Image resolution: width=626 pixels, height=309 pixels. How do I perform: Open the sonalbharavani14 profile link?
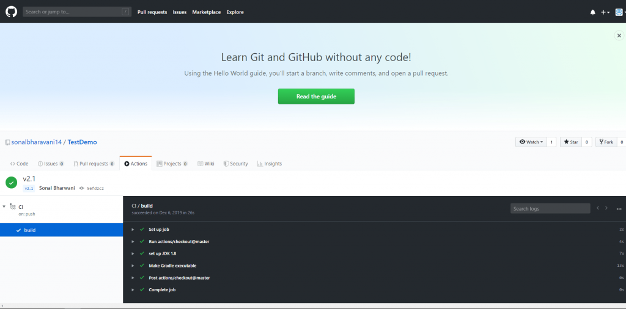36,142
